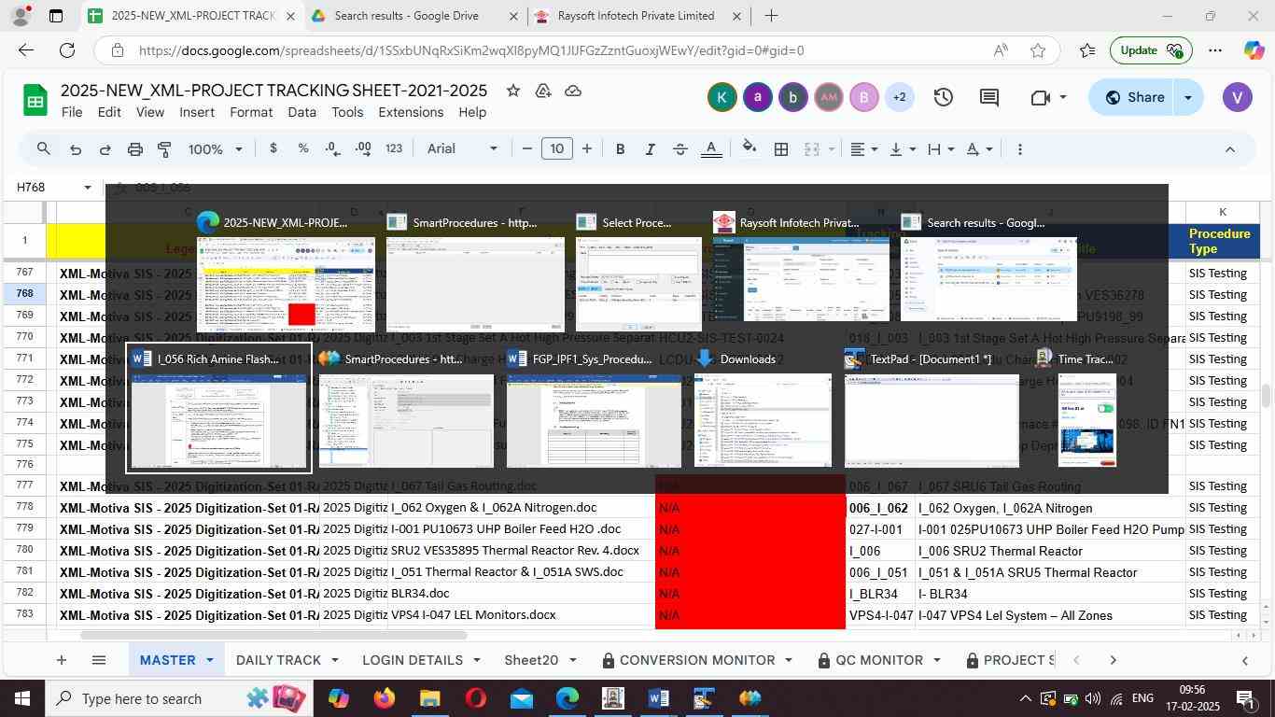Switch to the QC MONITOR sheet tab
This screenshot has height=717, width=1275.
click(878, 660)
